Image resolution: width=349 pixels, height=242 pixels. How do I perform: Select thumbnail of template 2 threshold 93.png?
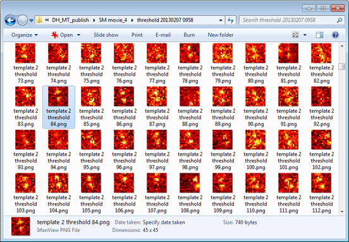25,140
